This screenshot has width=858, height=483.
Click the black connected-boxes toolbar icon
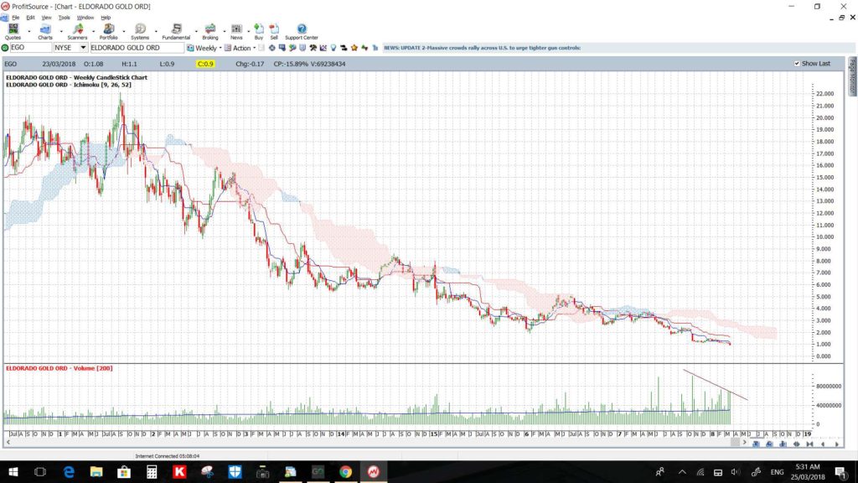(344, 48)
